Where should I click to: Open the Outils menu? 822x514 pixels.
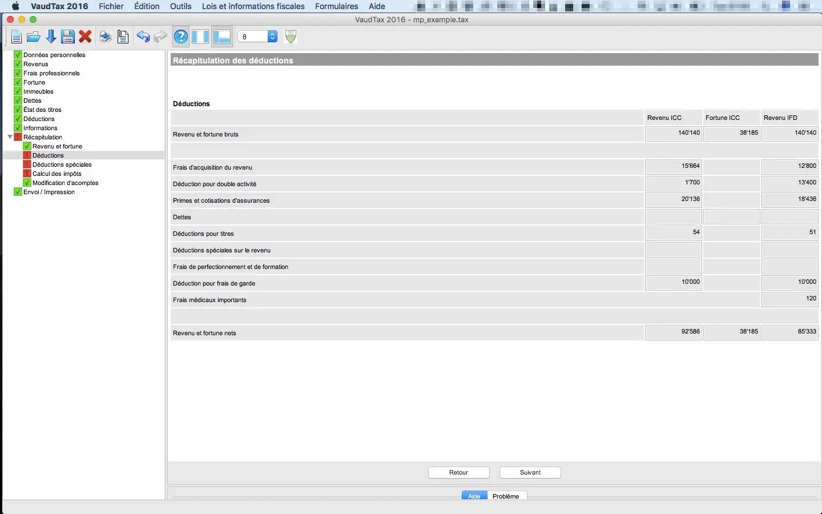tap(180, 6)
